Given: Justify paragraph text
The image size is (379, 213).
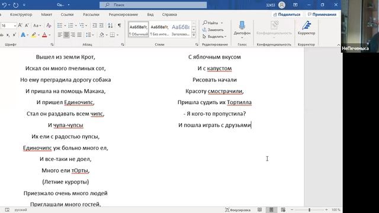Looking at the screenshot, I should tap(79, 35).
